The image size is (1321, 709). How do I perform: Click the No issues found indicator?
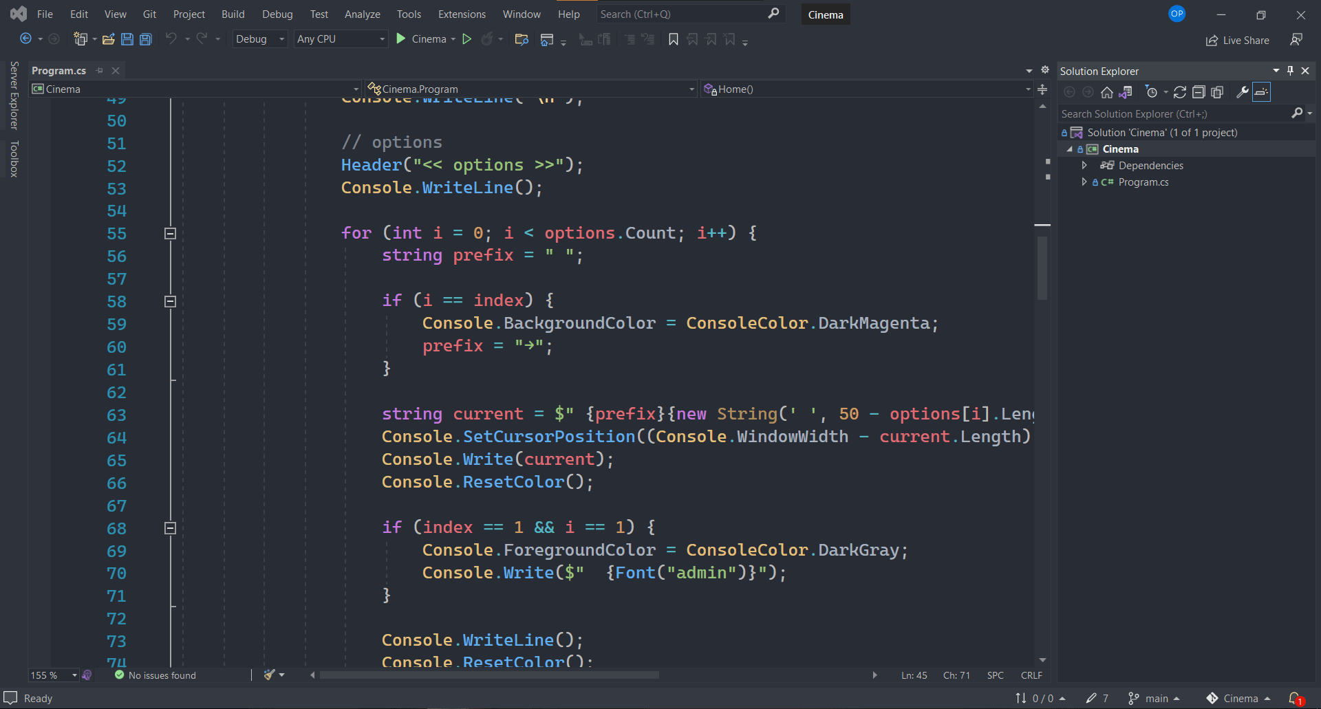coord(155,675)
